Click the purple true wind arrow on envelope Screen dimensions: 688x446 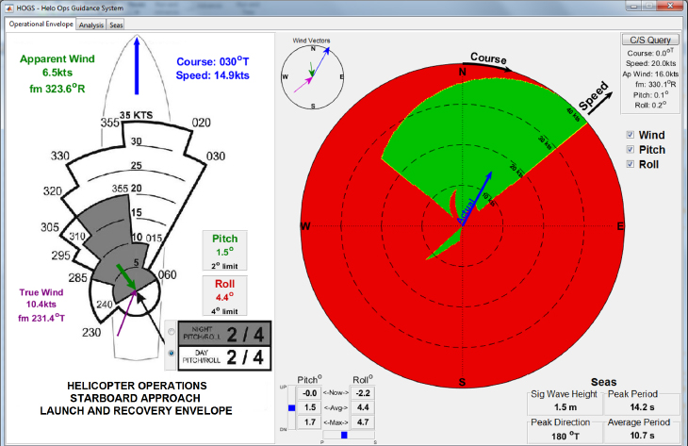tap(126, 313)
